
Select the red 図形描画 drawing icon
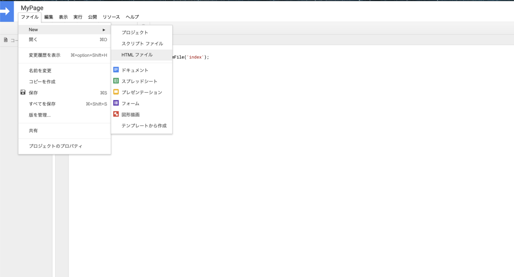(x=116, y=114)
